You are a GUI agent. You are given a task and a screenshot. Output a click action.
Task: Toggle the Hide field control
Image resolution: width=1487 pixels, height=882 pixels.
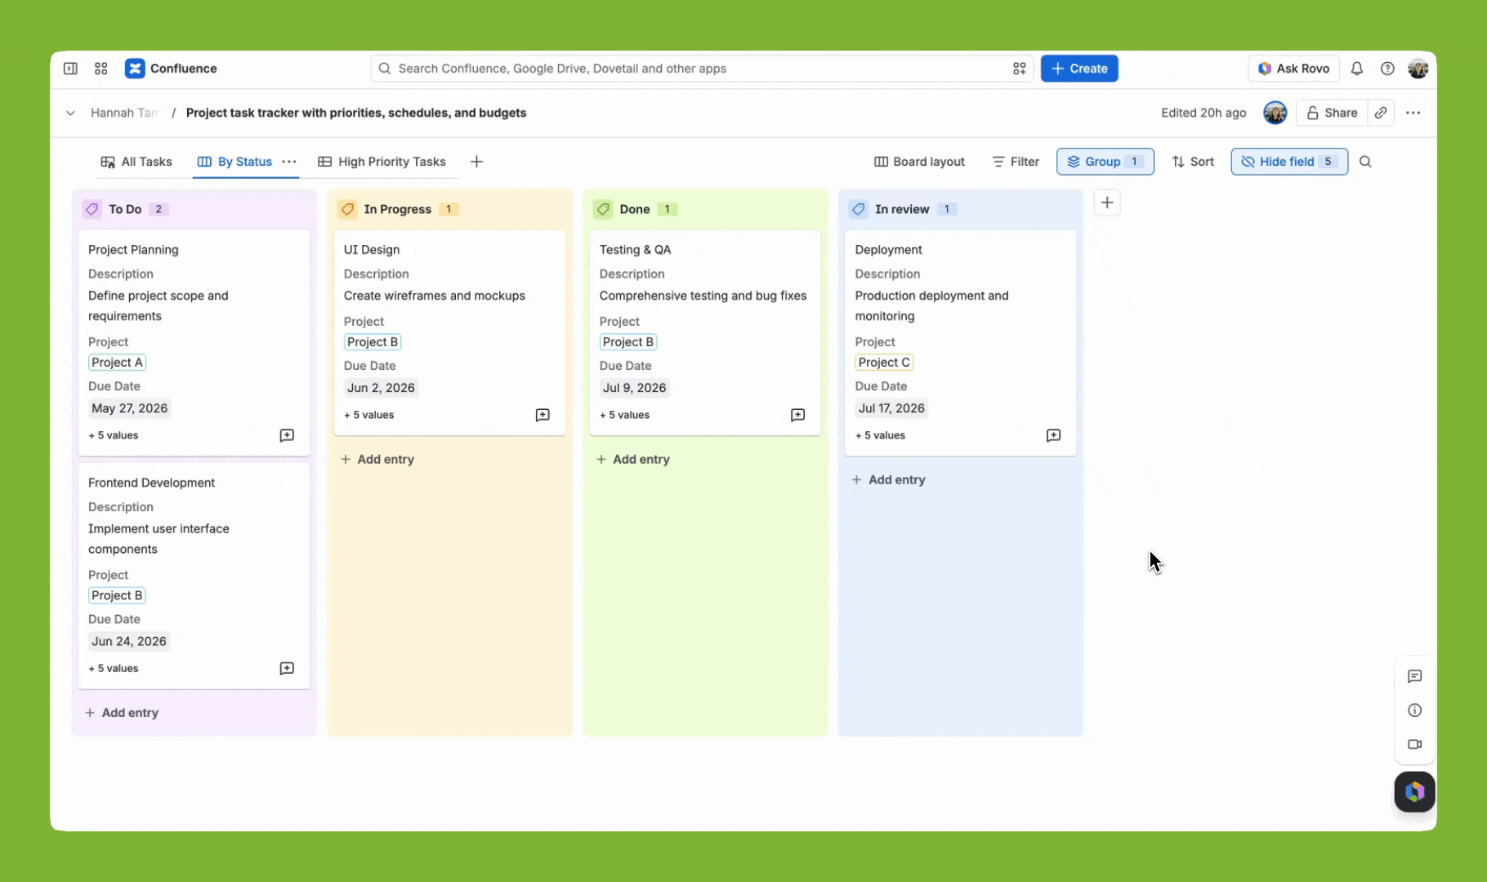1289,162
